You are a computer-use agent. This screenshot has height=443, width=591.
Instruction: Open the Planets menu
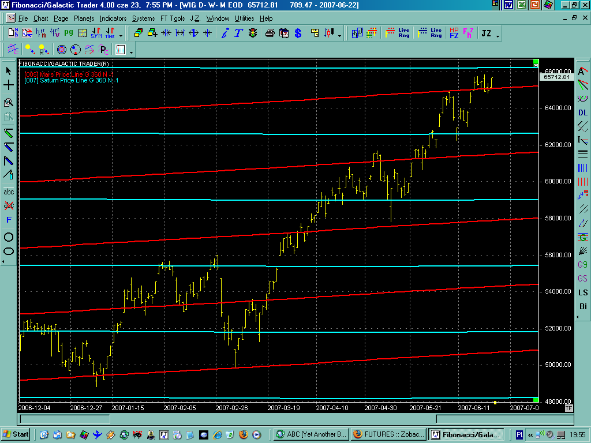(x=84, y=18)
